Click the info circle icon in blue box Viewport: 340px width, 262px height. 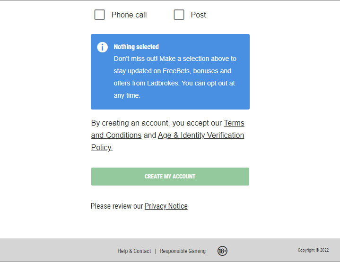(102, 47)
